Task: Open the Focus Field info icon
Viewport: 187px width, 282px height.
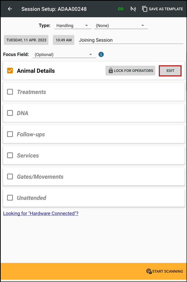Action: click(101, 54)
